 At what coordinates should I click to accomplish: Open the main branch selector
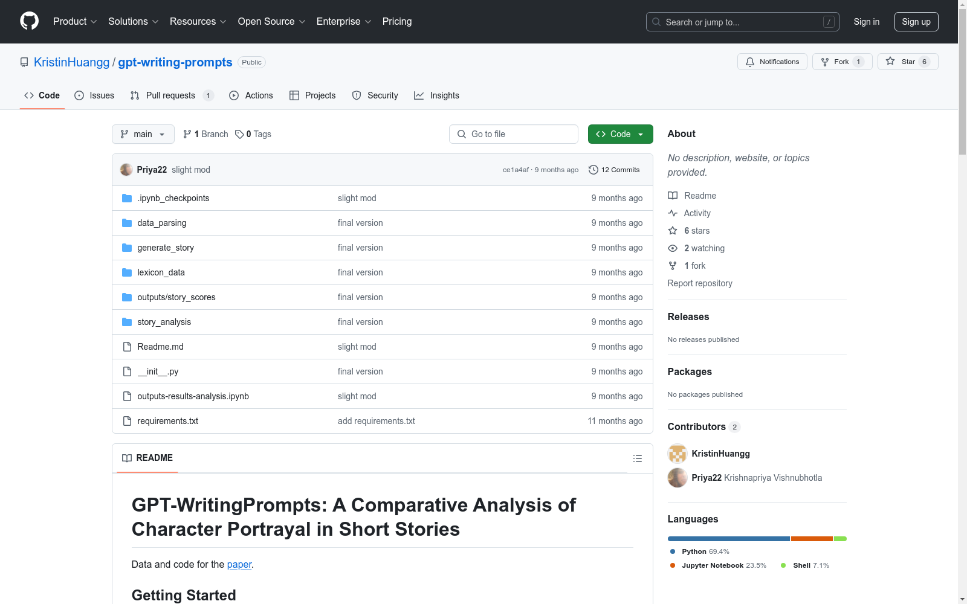(x=143, y=134)
